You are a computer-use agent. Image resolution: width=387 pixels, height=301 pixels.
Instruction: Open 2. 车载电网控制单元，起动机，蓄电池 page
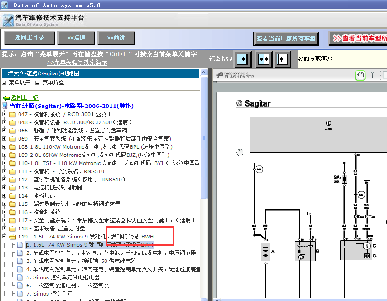111,253
